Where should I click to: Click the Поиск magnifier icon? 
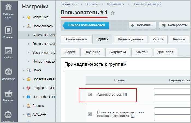pyautogui.click(x=29, y=70)
